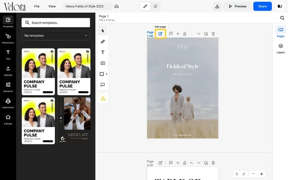The image size is (288, 180).
Task: Zoom out with the minus button
Action: pyautogui.click(x=253, y=174)
